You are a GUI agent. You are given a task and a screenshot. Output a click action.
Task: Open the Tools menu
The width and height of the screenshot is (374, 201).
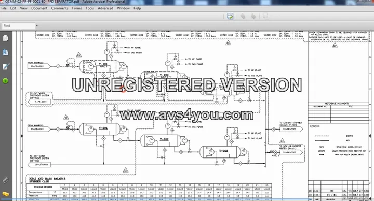(x=90, y=8)
